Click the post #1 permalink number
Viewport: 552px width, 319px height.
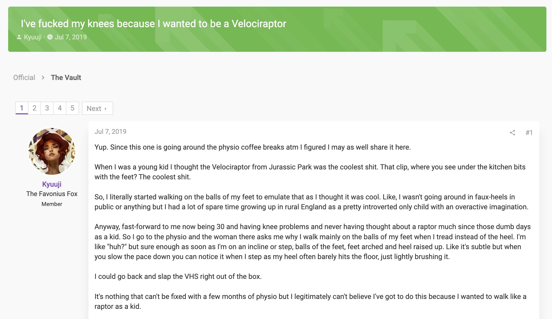click(529, 133)
